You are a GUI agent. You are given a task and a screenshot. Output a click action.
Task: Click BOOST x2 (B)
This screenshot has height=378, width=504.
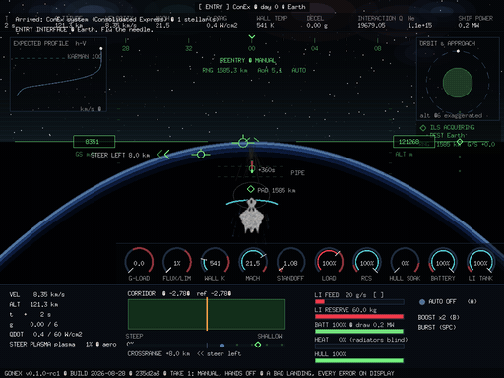[439, 317]
